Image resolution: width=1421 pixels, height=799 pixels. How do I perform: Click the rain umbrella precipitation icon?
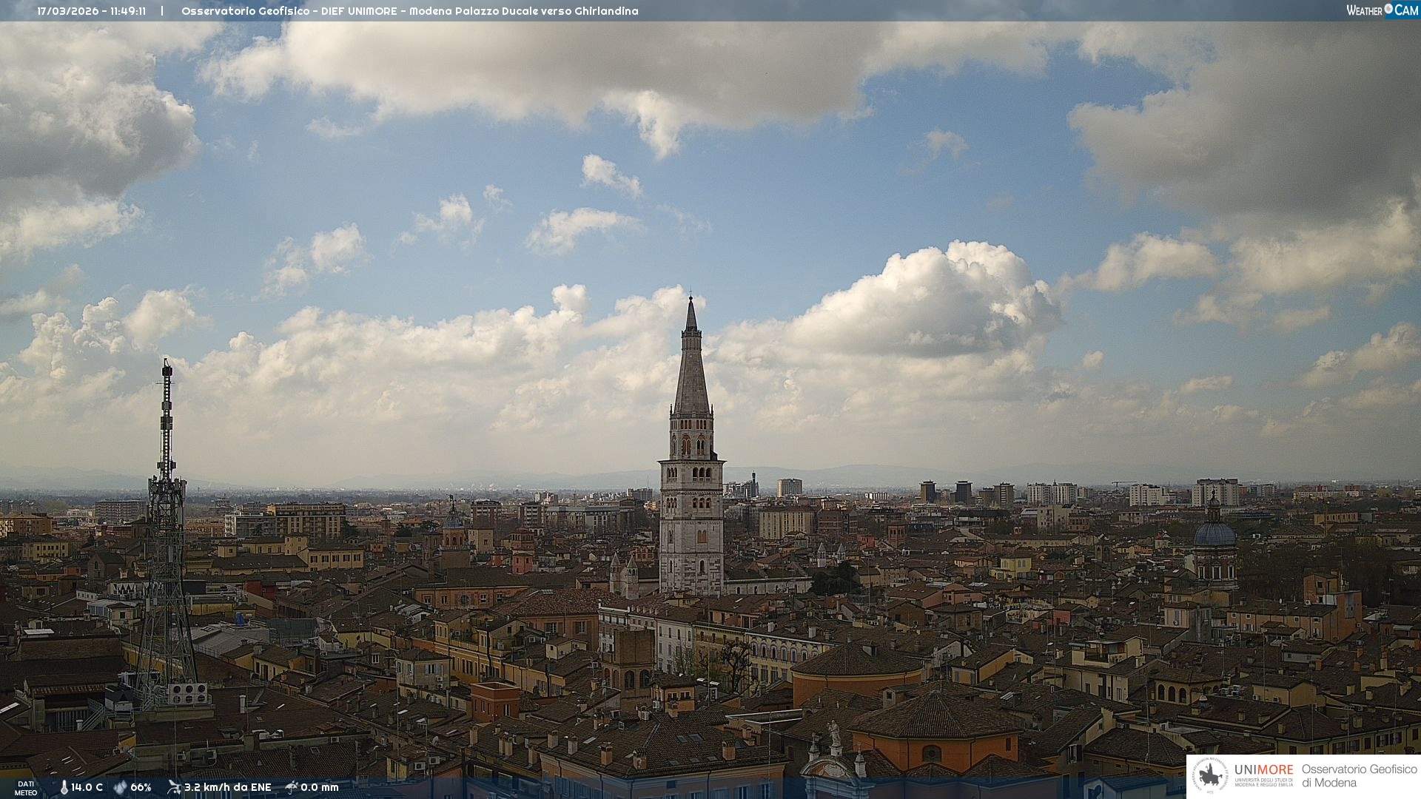292,787
